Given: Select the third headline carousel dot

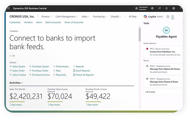Looking at the screenshot, I should [x=14, y=56].
